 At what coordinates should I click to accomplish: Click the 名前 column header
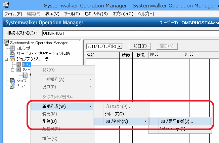103,55
